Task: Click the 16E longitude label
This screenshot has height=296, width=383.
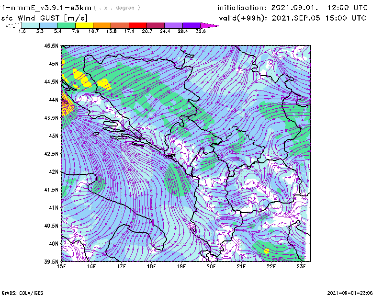Action: pos(91,266)
